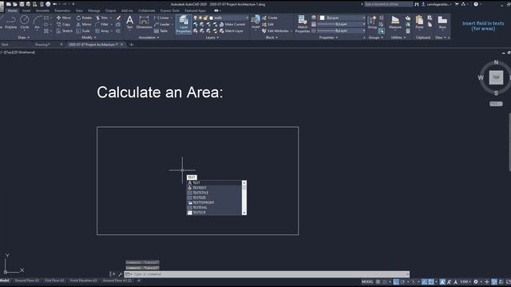The height and width of the screenshot is (287, 511).
Task: Expand the Annotation panel dropdown
Action: [x=149, y=37]
